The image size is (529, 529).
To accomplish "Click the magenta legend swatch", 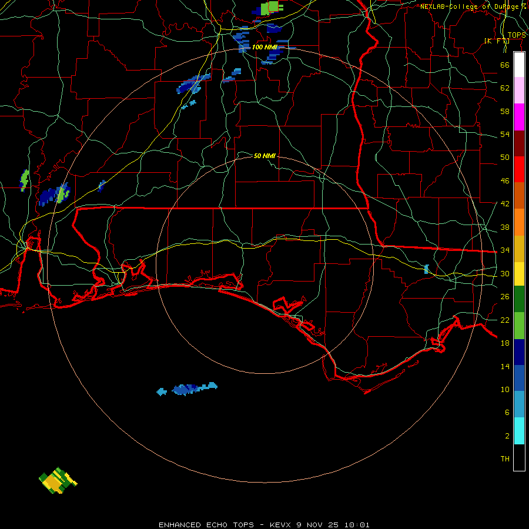I will pos(519,117).
